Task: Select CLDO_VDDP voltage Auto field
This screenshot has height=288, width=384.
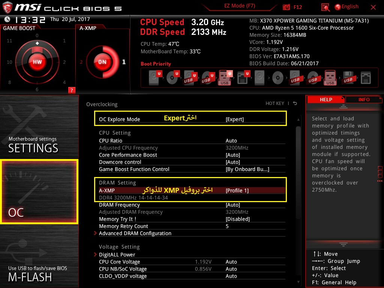Action: [231, 276]
